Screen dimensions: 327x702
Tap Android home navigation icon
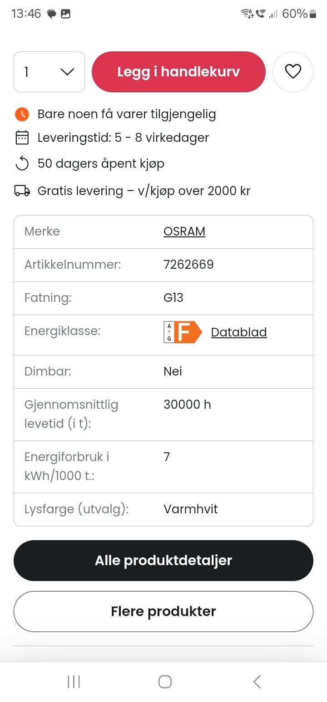click(165, 682)
